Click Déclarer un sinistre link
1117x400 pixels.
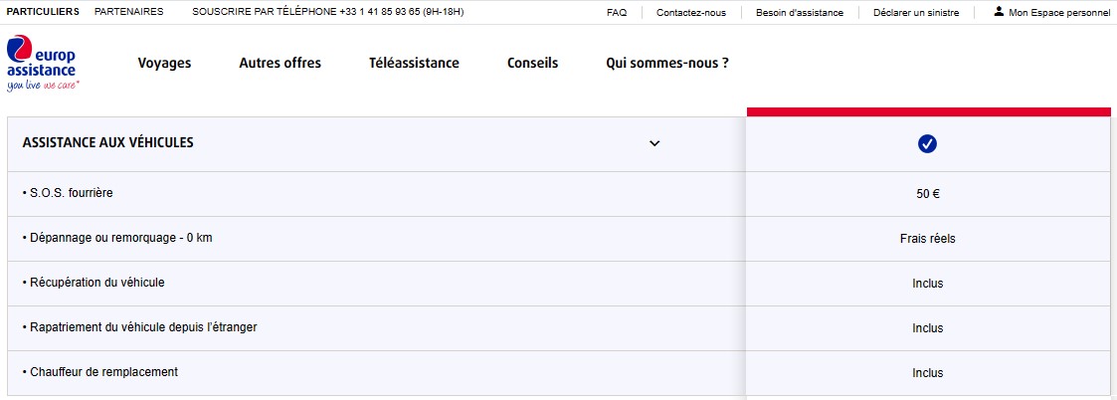pos(917,13)
